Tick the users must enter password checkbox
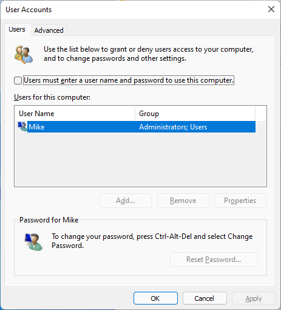 (18, 80)
